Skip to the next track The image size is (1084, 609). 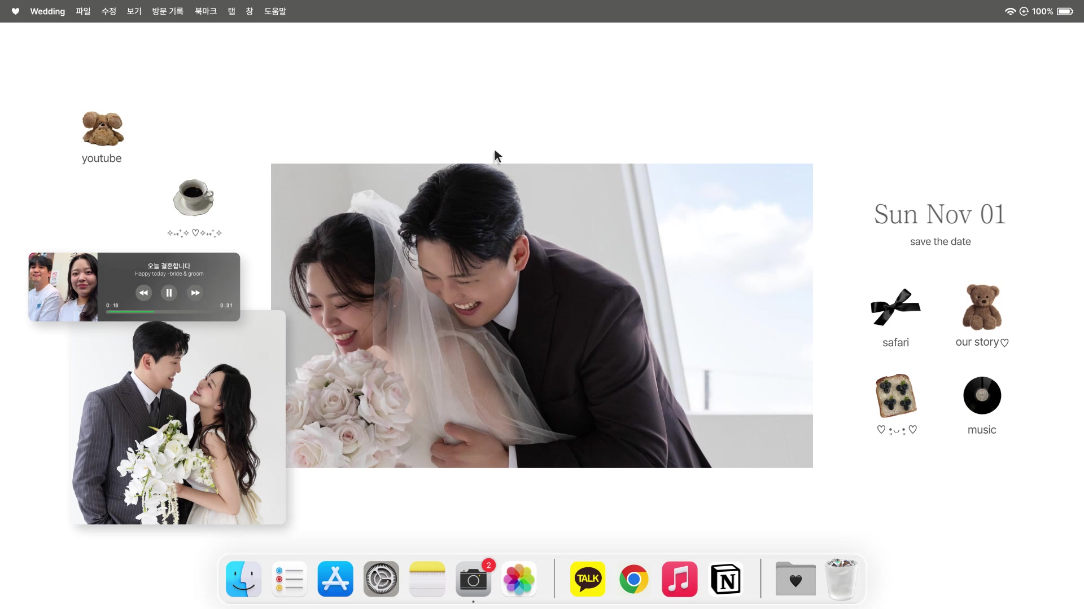[x=195, y=293]
